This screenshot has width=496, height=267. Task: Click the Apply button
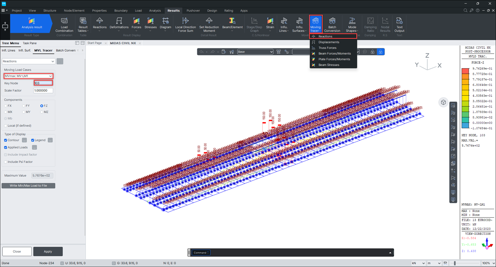point(48,251)
